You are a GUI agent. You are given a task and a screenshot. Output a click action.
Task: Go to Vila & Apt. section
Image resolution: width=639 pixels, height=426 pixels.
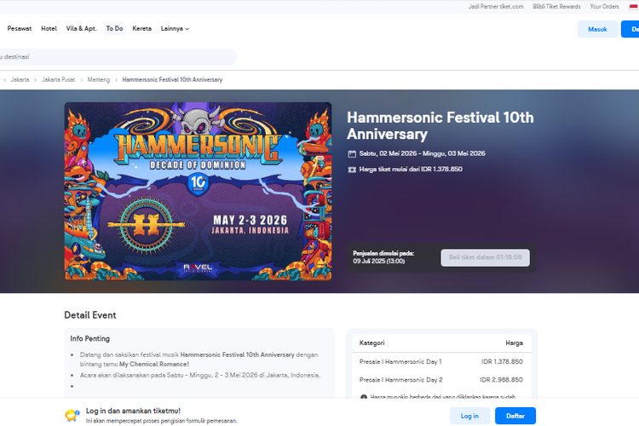point(82,28)
